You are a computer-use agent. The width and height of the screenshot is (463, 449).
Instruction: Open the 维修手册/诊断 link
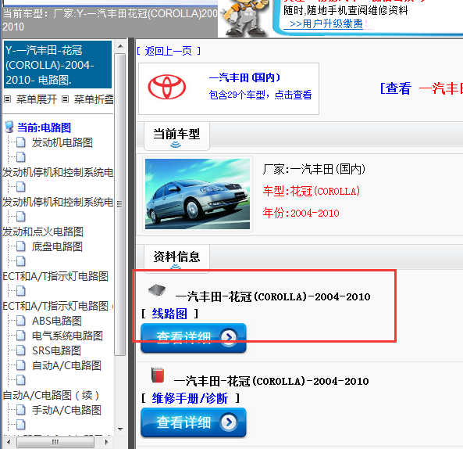(x=190, y=398)
